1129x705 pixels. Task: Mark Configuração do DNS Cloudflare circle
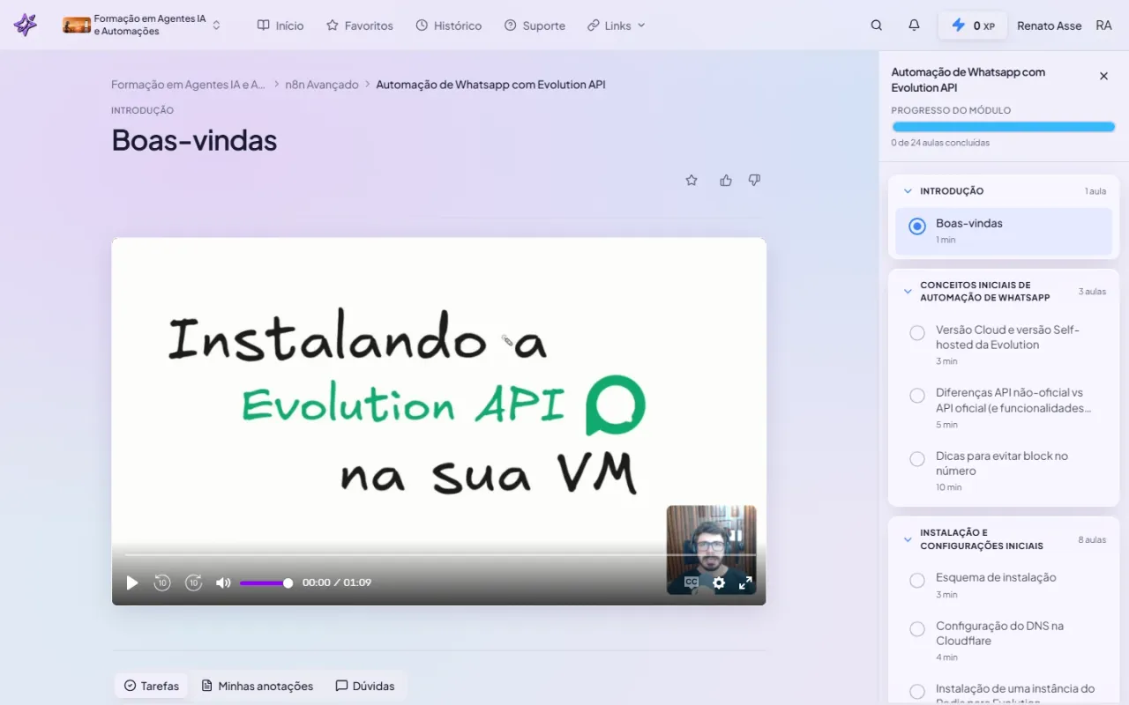[x=917, y=628]
